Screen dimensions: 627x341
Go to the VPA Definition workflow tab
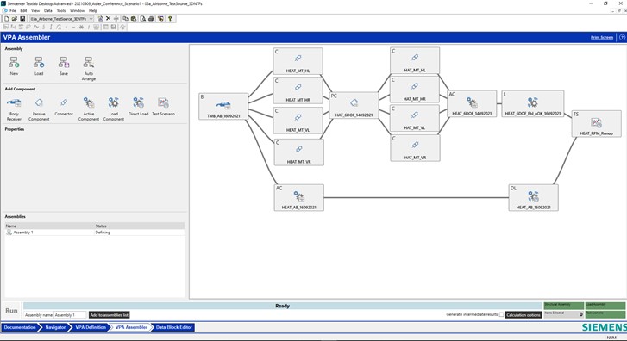[91, 327]
